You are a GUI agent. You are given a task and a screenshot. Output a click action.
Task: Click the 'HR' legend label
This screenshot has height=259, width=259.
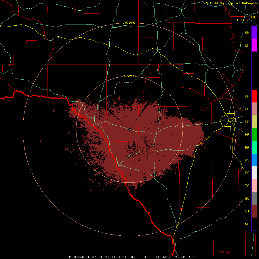point(247,135)
